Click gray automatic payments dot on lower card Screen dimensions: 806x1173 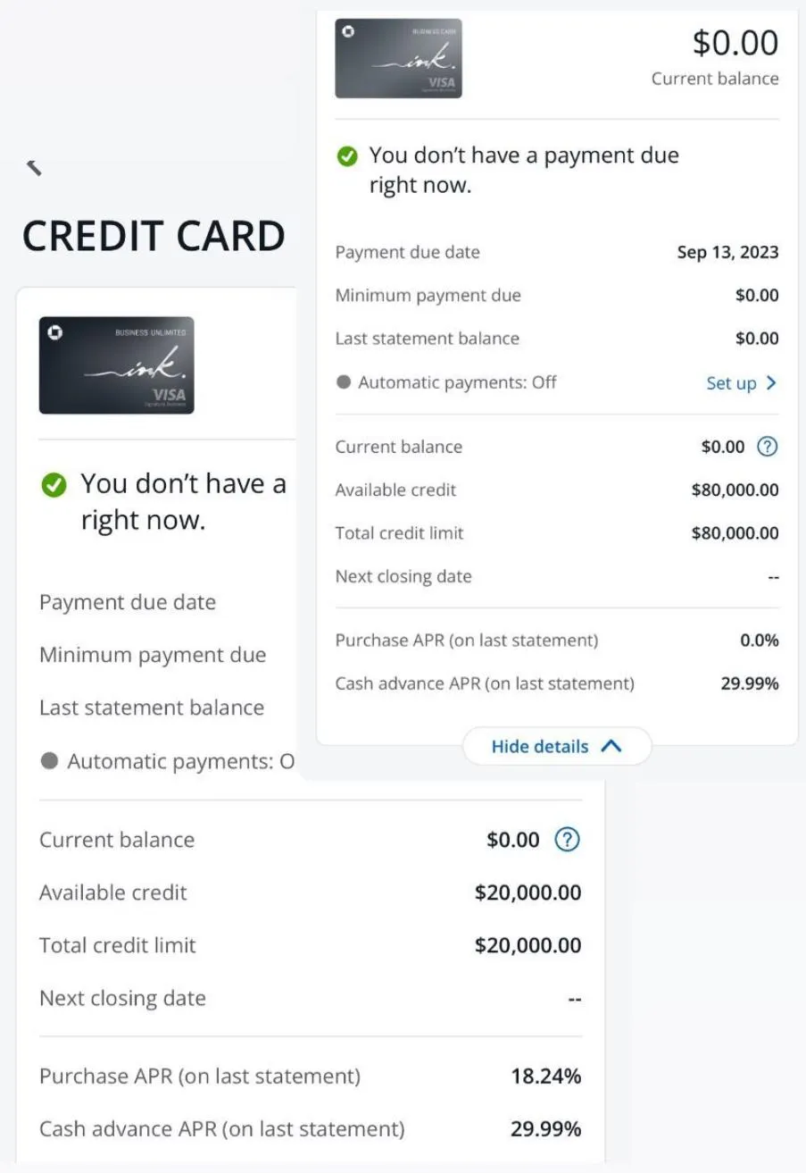coord(50,761)
